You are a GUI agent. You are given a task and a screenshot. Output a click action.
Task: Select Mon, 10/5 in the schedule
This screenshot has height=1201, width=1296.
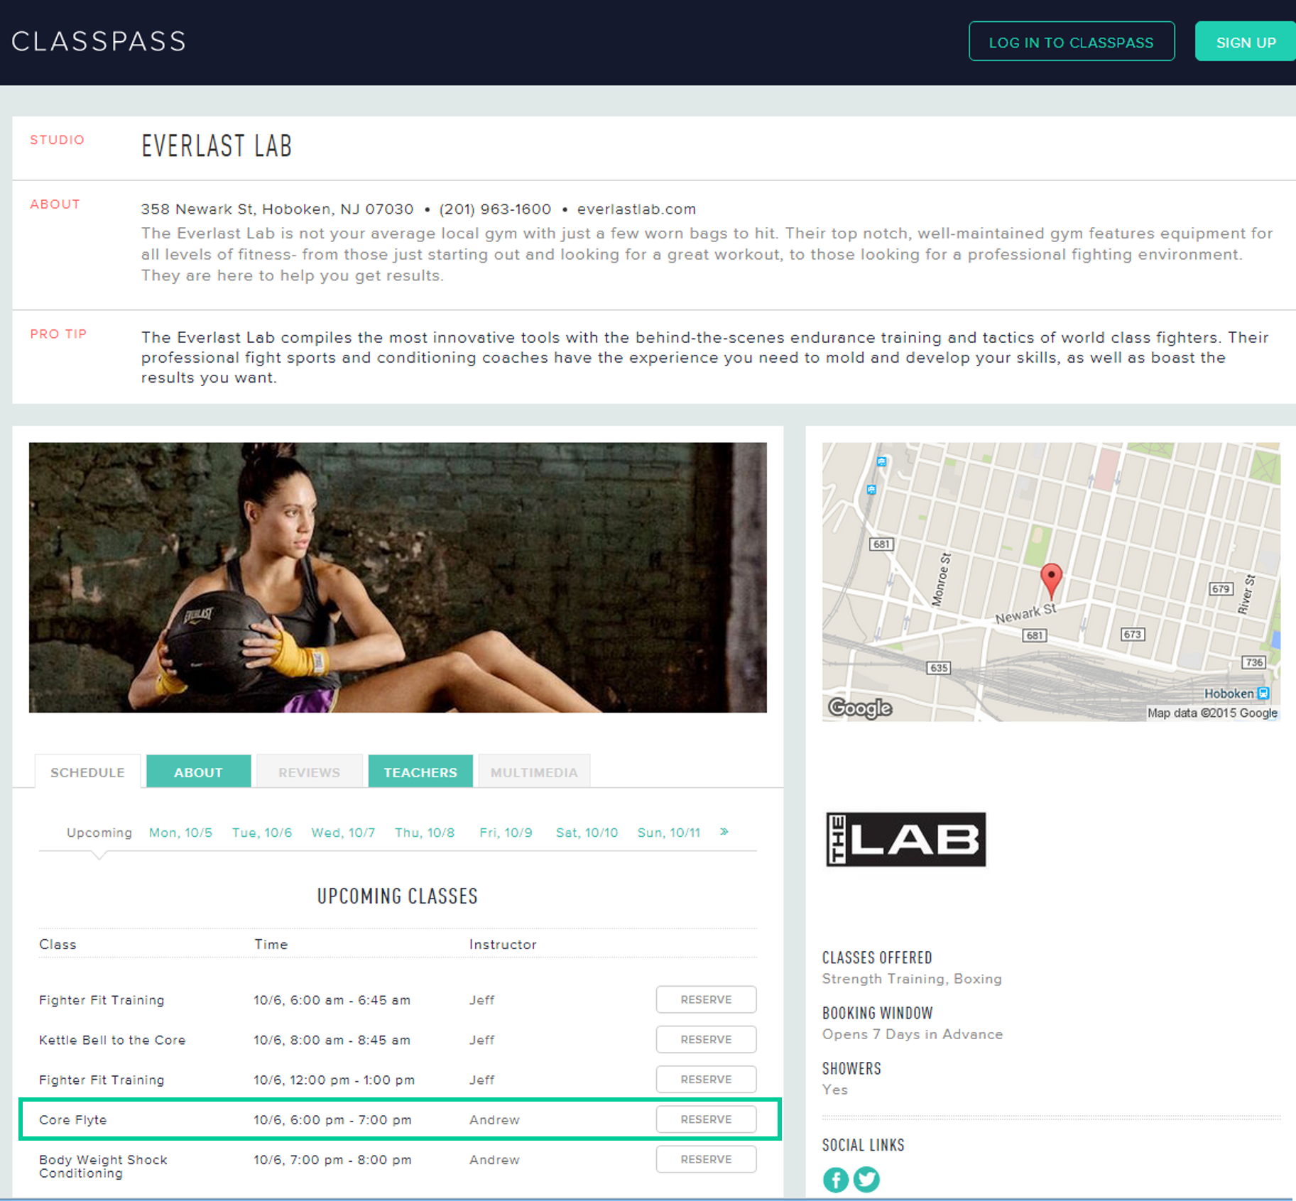tap(180, 833)
